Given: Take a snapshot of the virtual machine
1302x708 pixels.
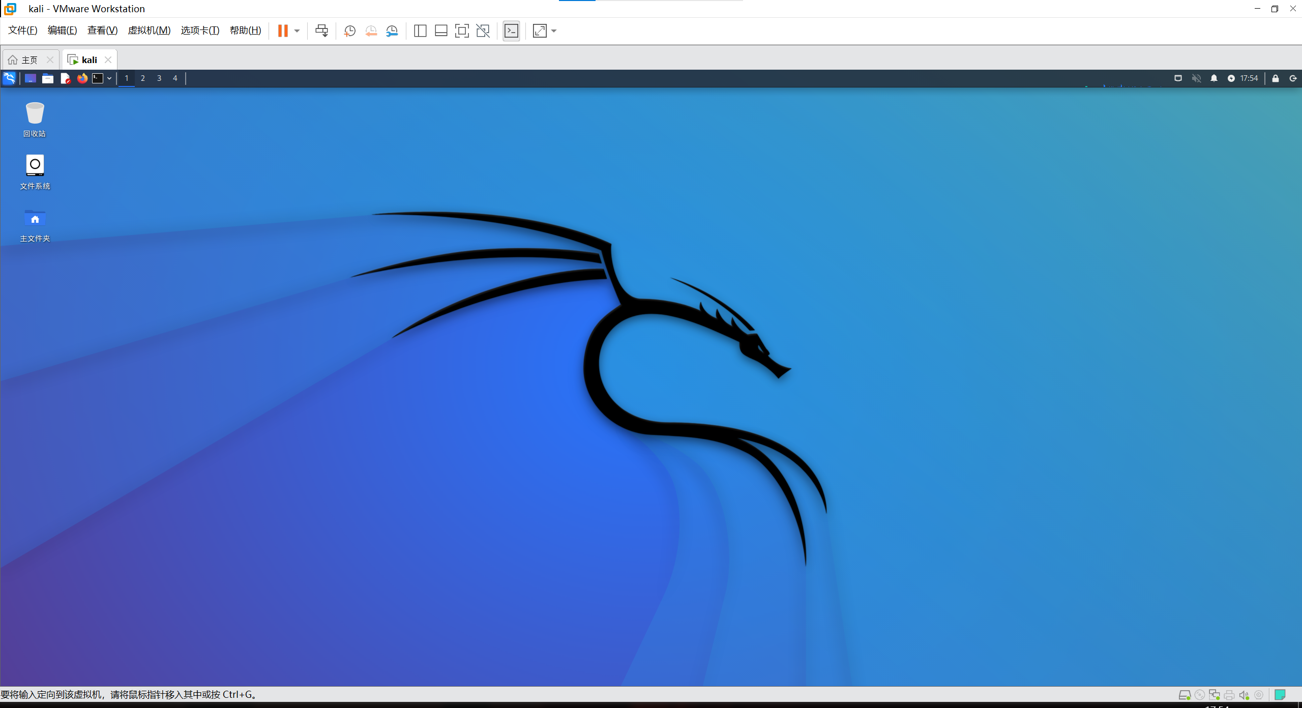Looking at the screenshot, I should [x=350, y=31].
